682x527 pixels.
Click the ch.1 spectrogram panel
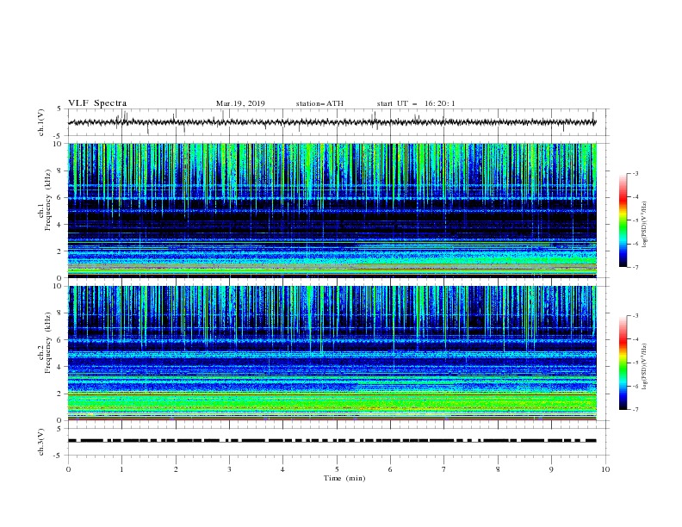pos(332,210)
